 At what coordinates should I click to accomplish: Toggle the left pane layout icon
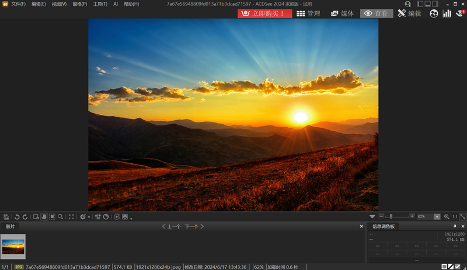420,4
